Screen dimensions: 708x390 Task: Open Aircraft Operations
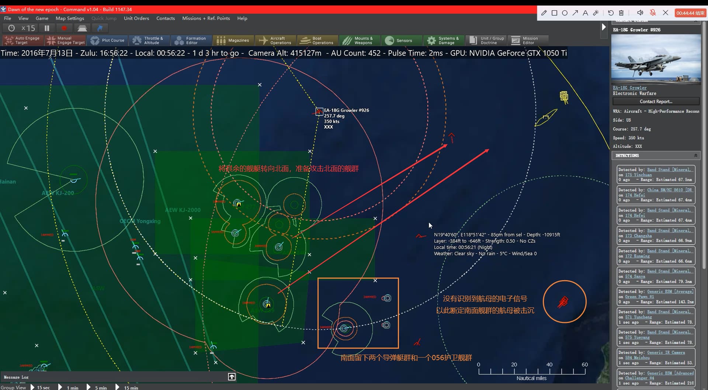(275, 40)
